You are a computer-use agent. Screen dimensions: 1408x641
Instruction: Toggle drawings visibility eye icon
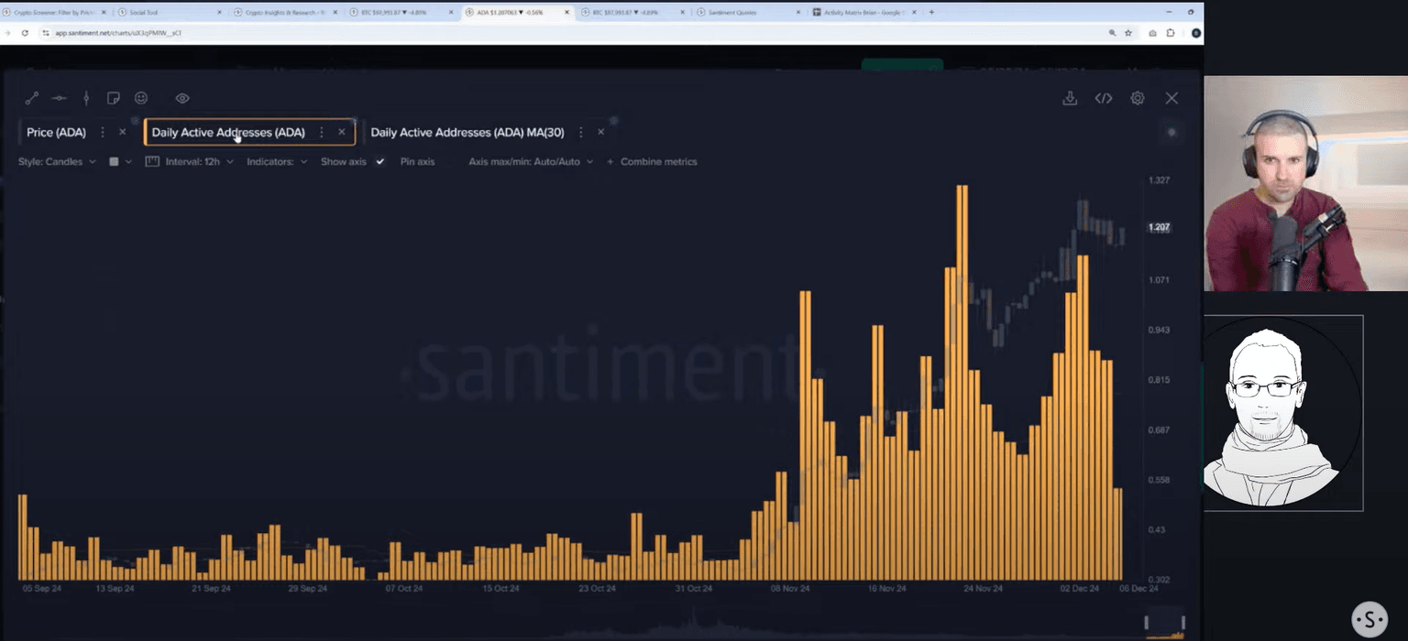(x=182, y=98)
